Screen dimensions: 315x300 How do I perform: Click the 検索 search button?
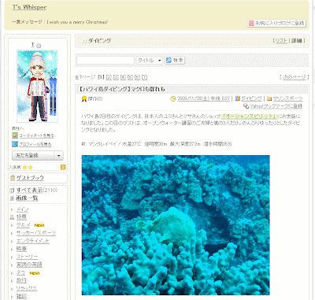click(175, 61)
